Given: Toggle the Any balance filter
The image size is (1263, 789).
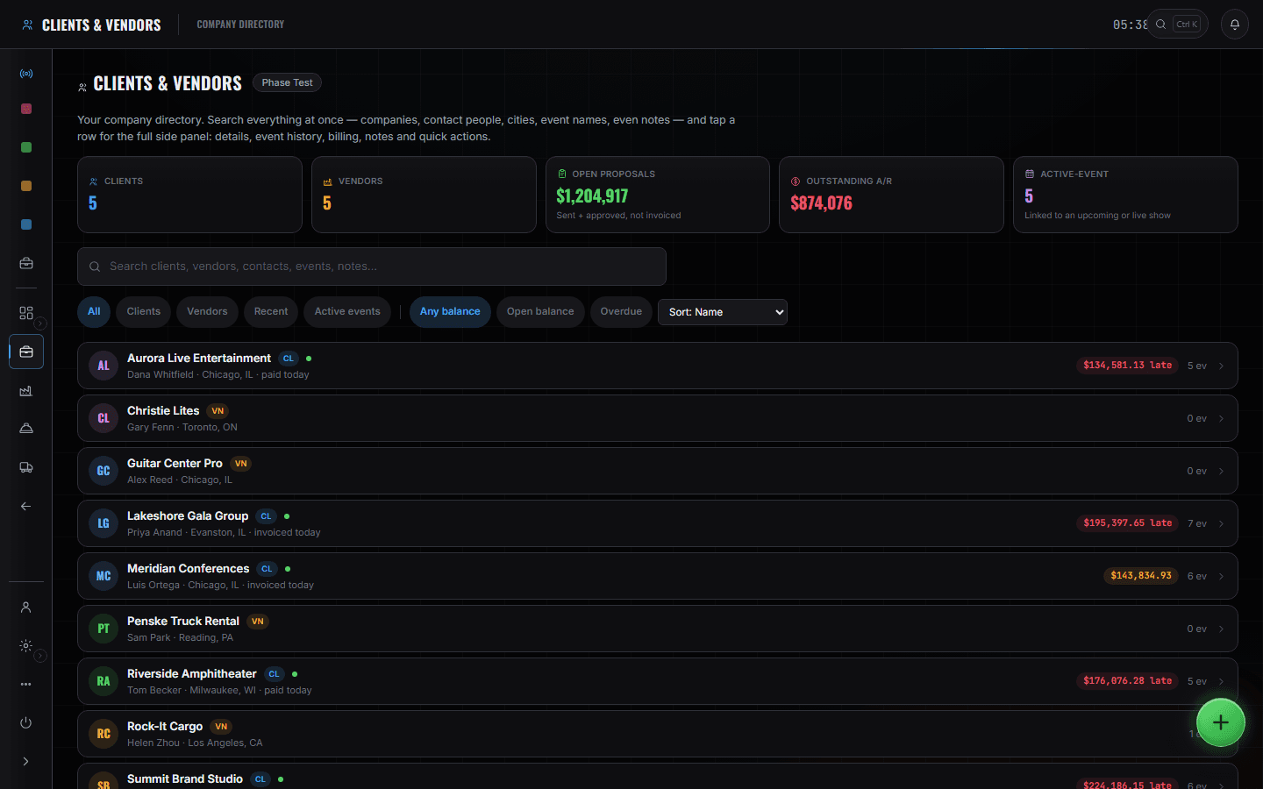Looking at the screenshot, I should coord(450,312).
